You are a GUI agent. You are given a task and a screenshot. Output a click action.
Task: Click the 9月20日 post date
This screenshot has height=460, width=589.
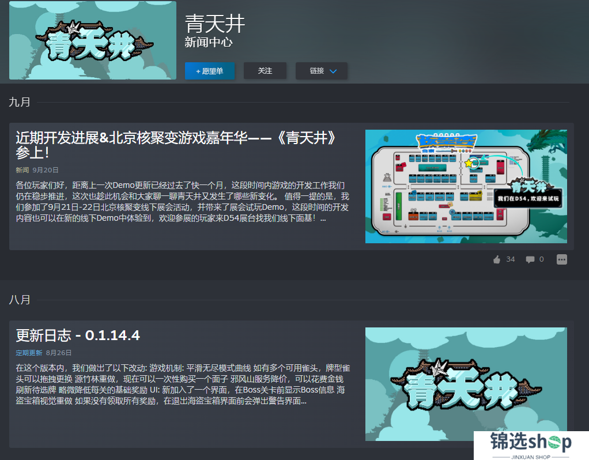pos(46,170)
